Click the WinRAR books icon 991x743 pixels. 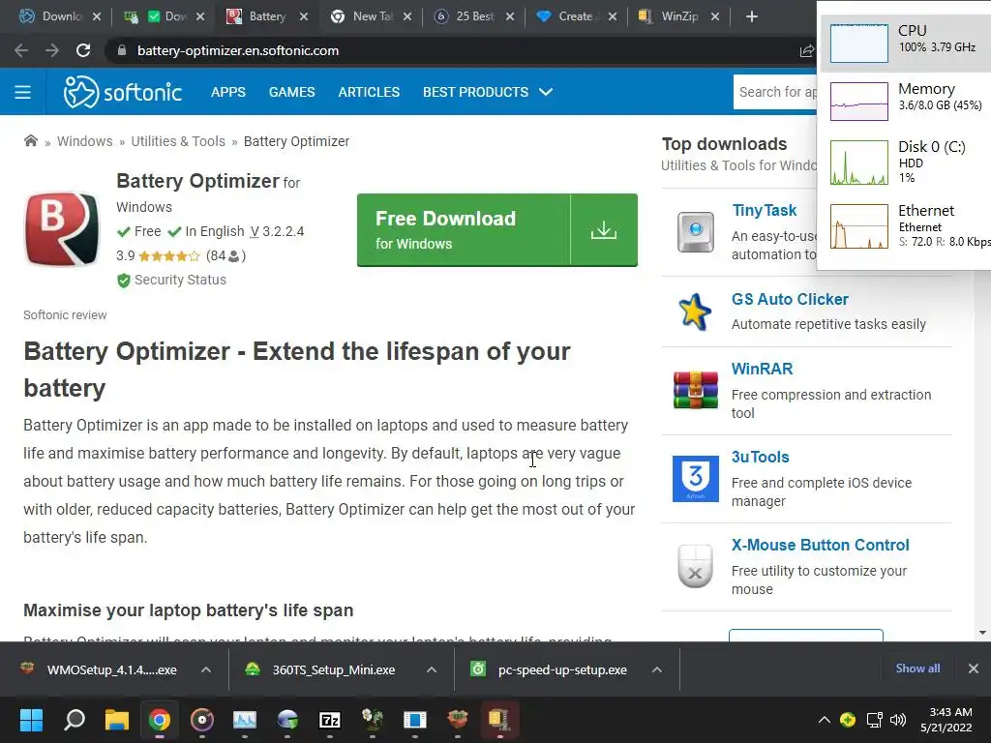695,390
